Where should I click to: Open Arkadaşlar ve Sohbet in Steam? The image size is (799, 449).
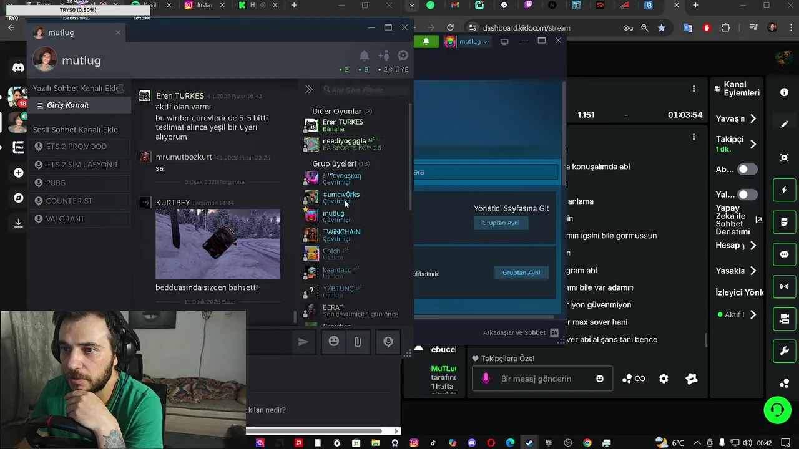pos(521,332)
